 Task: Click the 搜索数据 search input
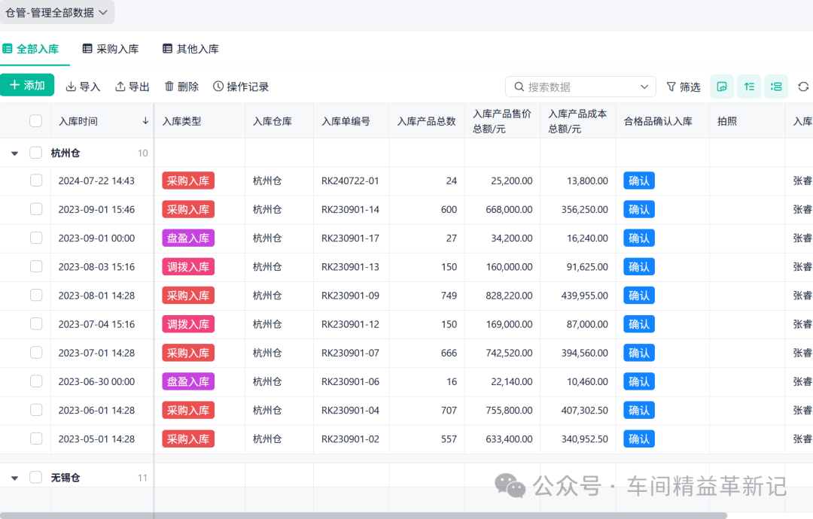[x=580, y=87]
